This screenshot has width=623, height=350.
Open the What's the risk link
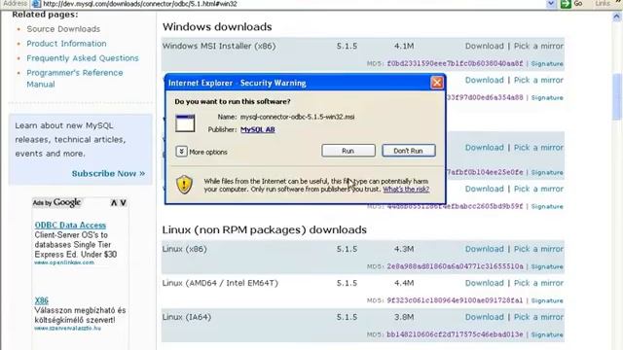[x=406, y=190]
